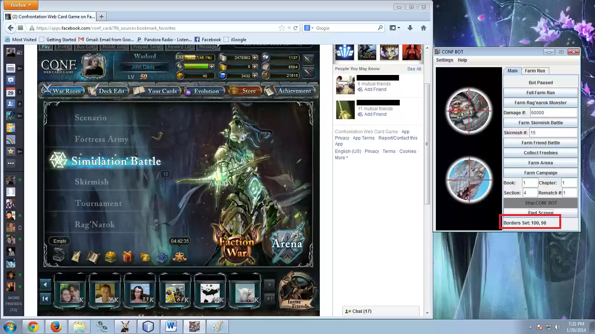
Task: Open the red gift box icon
Action: (x=128, y=256)
